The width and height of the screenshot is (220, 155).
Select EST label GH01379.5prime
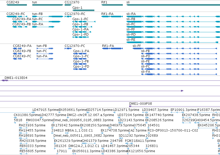point(95,141)
